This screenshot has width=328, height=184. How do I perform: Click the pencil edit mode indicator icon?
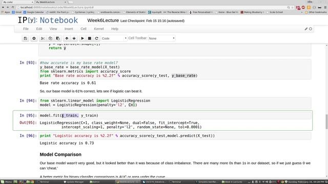[x=306, y=29]
